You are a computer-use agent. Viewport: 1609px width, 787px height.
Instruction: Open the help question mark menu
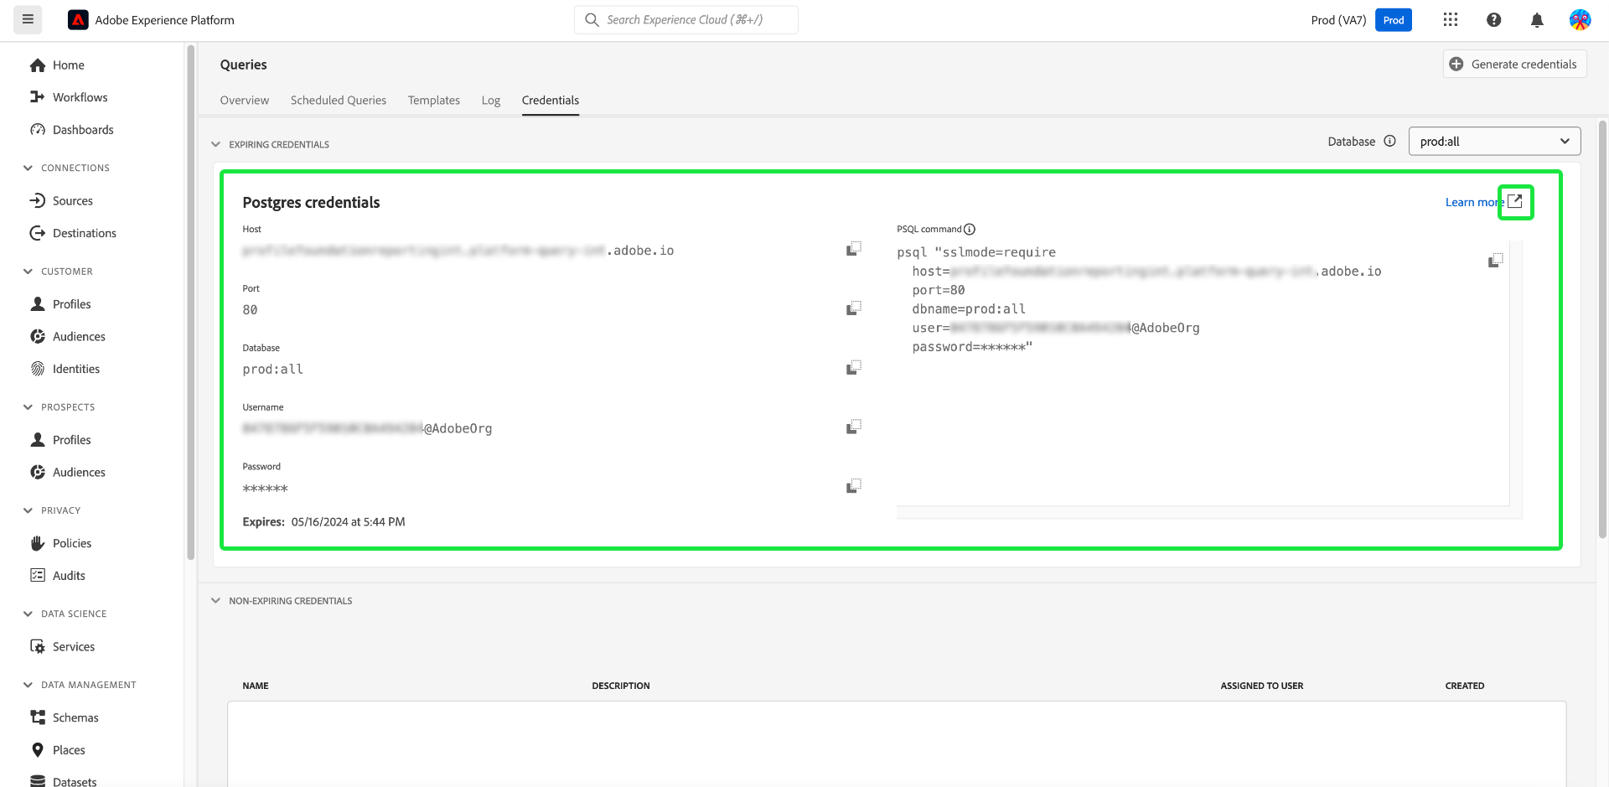click(x=1493, y=20)
